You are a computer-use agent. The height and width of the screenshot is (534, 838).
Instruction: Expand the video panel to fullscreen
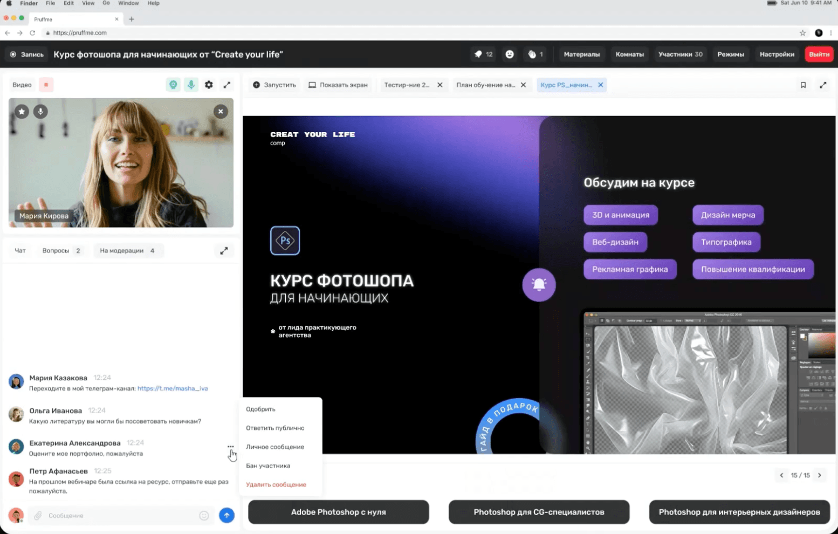[227, 85]
